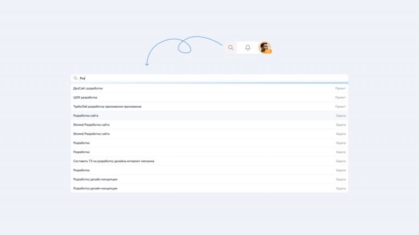Select the second "(Копия) Разработка сайта" result
419x235 pixels.
pos(209,134)
